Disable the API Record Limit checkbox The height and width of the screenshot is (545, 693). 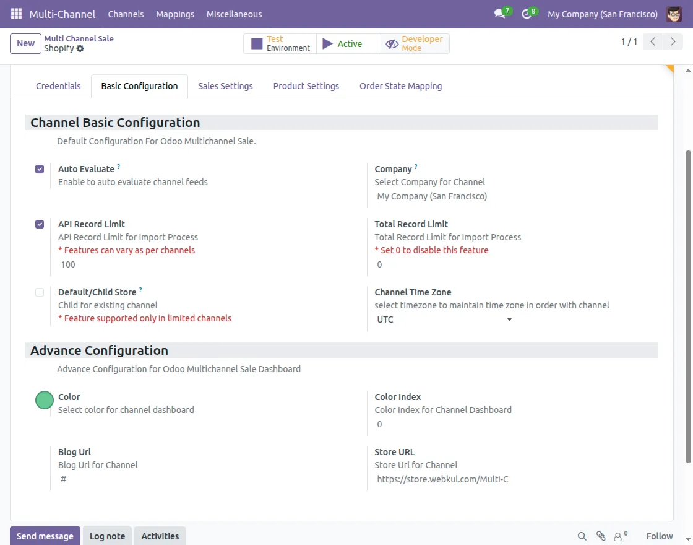tap(39, 224)
